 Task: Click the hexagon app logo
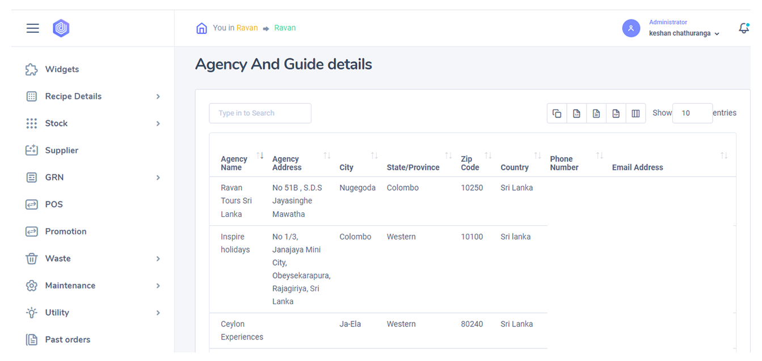point(61,28)
